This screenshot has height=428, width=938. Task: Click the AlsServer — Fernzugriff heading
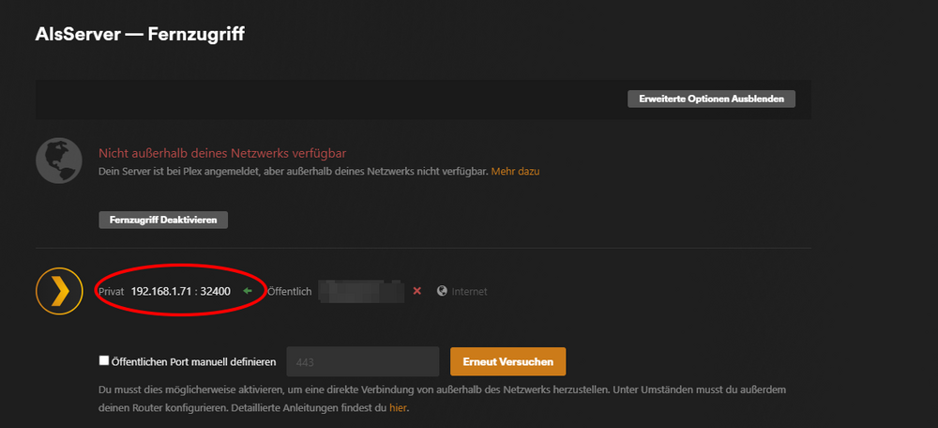pos(140,34)
